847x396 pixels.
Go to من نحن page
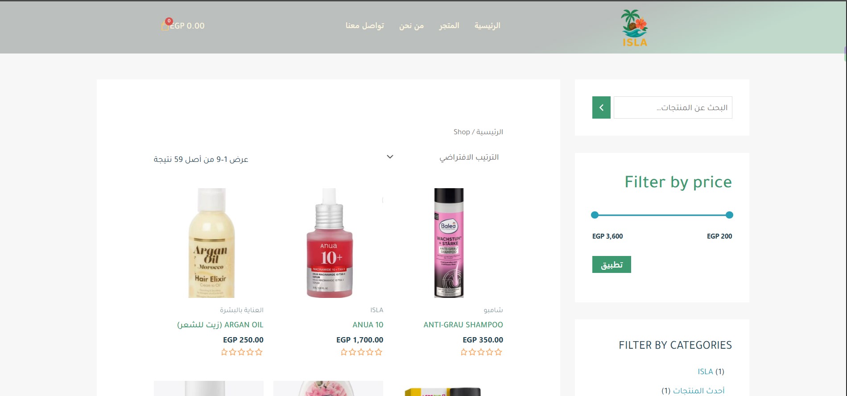(x=411, y=26)
